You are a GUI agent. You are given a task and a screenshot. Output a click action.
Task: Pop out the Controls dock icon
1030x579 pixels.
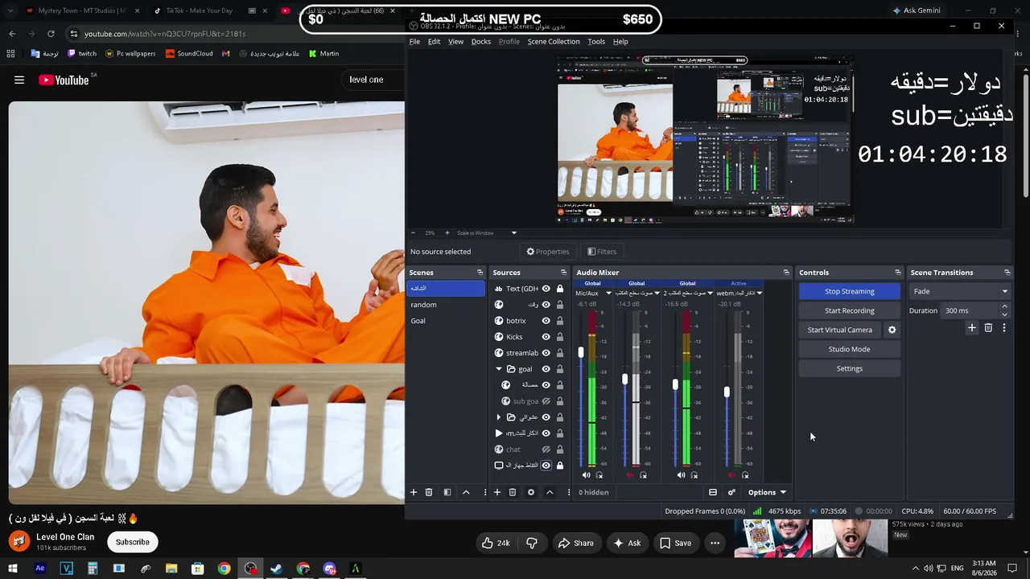[x=898, y=273]
